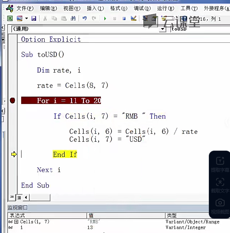Open the Properties Window icon
The width and height of the screenshot is (230, 233).
154,19
